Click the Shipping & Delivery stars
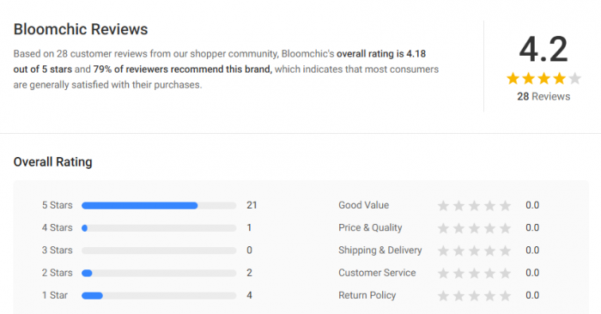This screenshot has width=601, height=314. coord(474,251)
